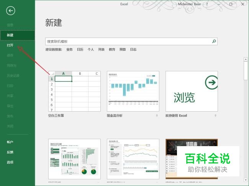Open the 打开 sidebar item
Screen dimensions: 249x186
[18, 45]
